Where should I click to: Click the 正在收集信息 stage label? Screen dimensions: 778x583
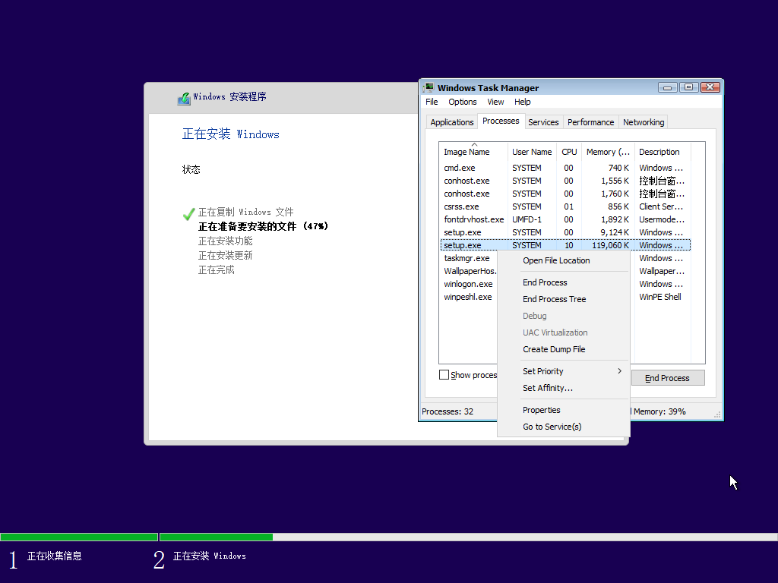(x=55, y=556)
